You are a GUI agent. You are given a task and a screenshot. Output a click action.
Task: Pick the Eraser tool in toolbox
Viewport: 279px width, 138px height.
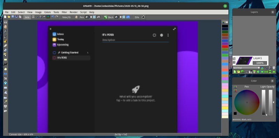(6, 46)
